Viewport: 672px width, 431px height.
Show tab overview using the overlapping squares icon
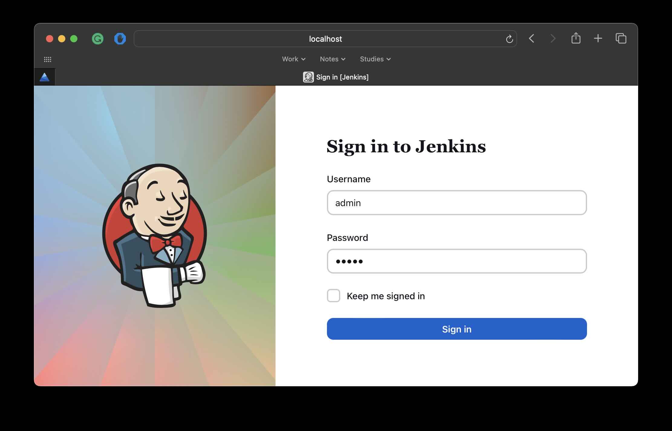621,39
